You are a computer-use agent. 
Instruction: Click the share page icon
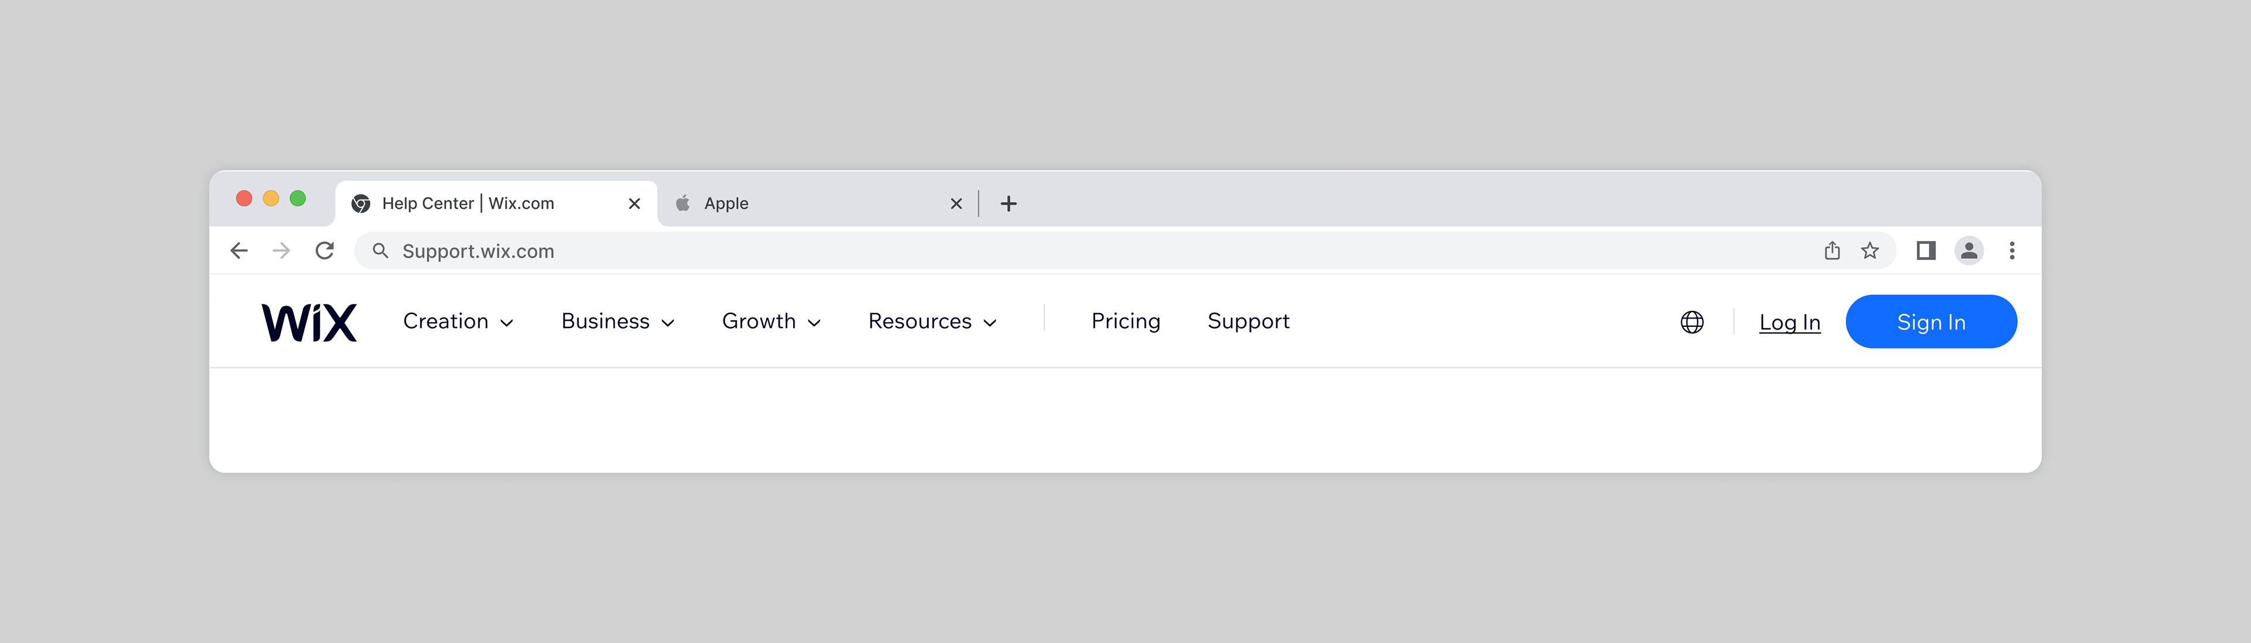click(1831, 251)
